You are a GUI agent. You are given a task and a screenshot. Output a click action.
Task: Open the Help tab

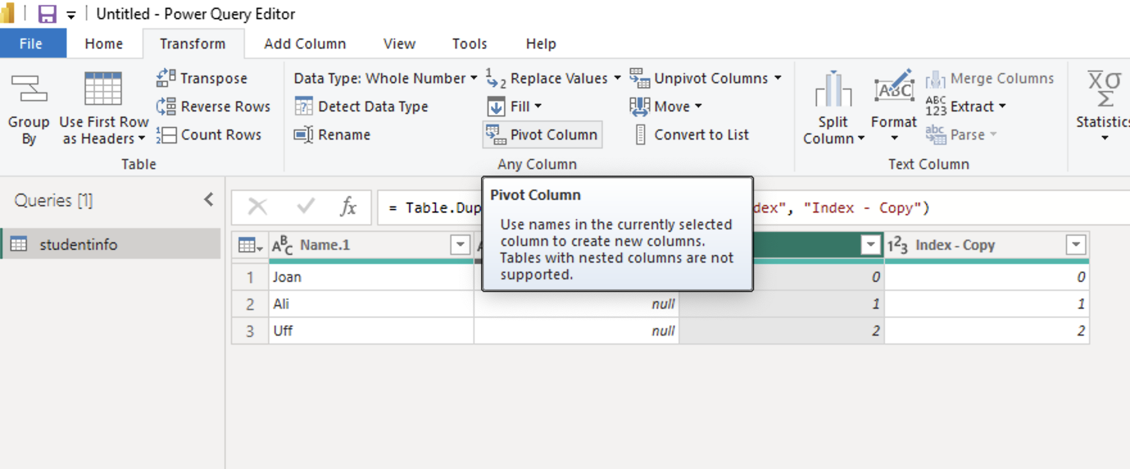tap(541, 44)
